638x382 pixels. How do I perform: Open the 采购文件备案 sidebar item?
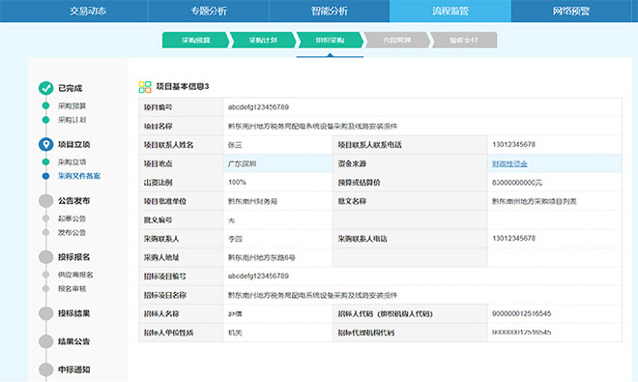point(79,176)
